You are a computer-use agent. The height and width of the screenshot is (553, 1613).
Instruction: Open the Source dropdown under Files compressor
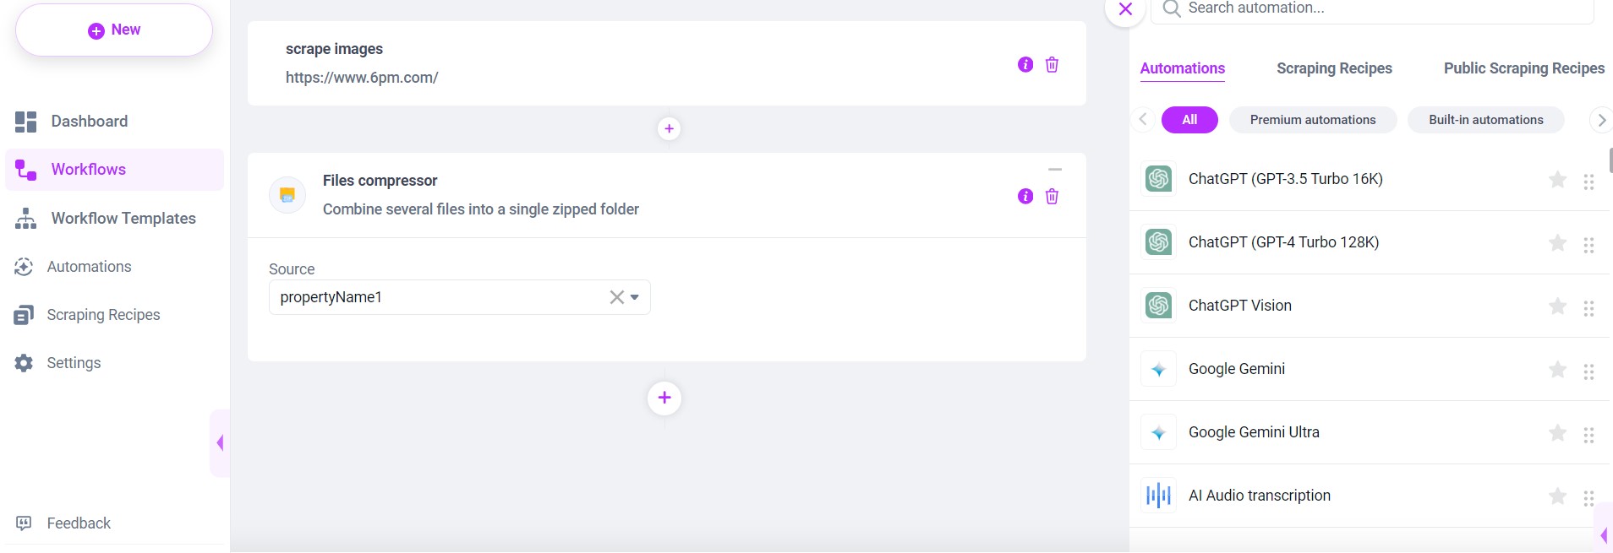point(634,296)
